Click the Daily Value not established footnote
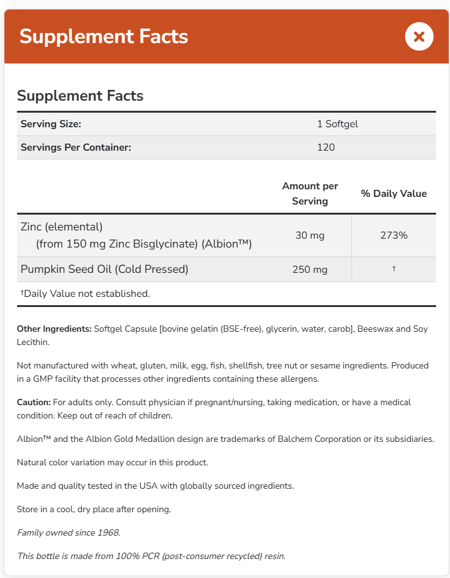Image resolution: width=450 pixels, height=578 pixels. tap(85, 294)
